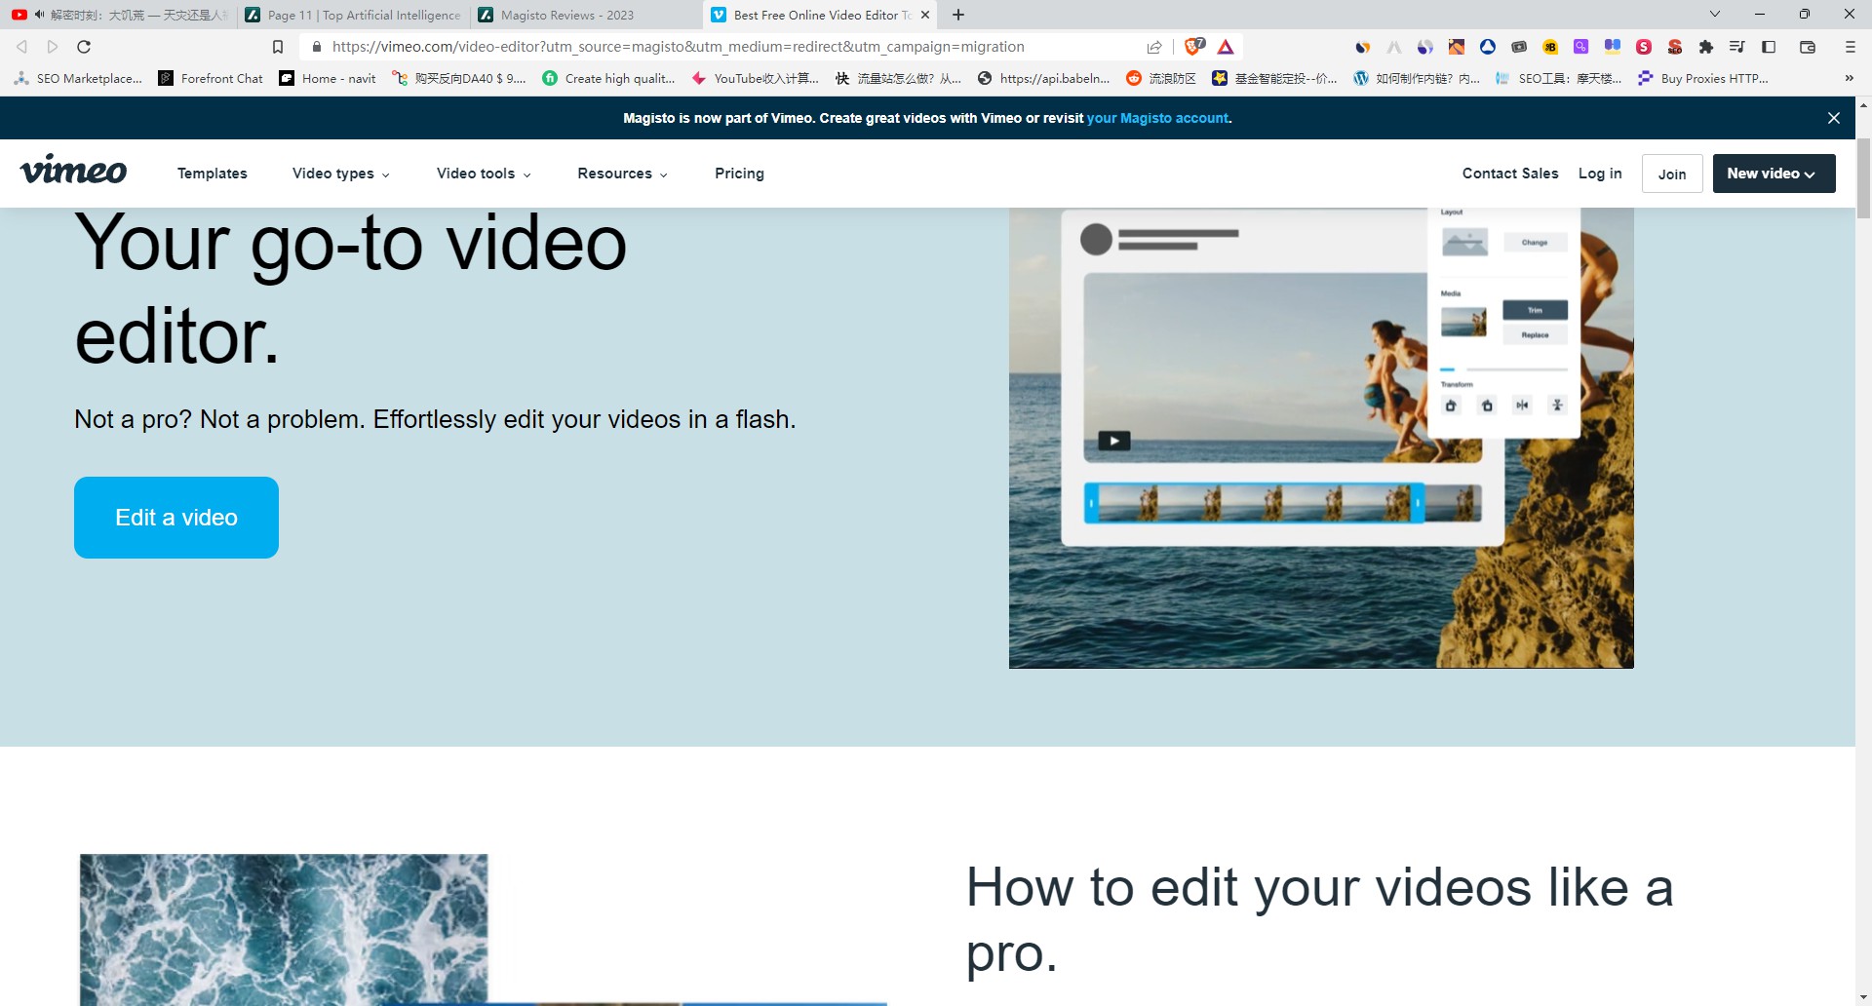Bookmark this page using the bookmark icon

(x=278, y=47)
